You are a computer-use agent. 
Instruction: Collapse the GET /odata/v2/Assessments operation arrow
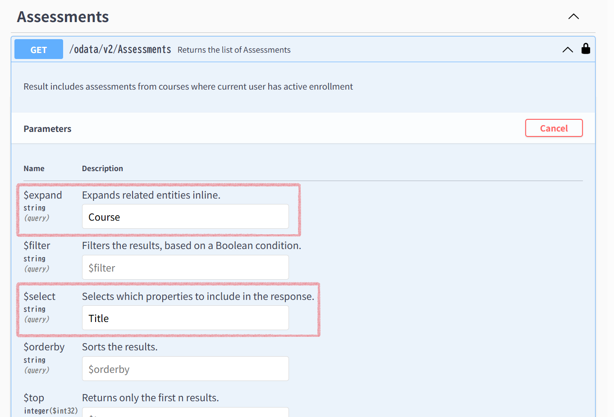point(568,50)
